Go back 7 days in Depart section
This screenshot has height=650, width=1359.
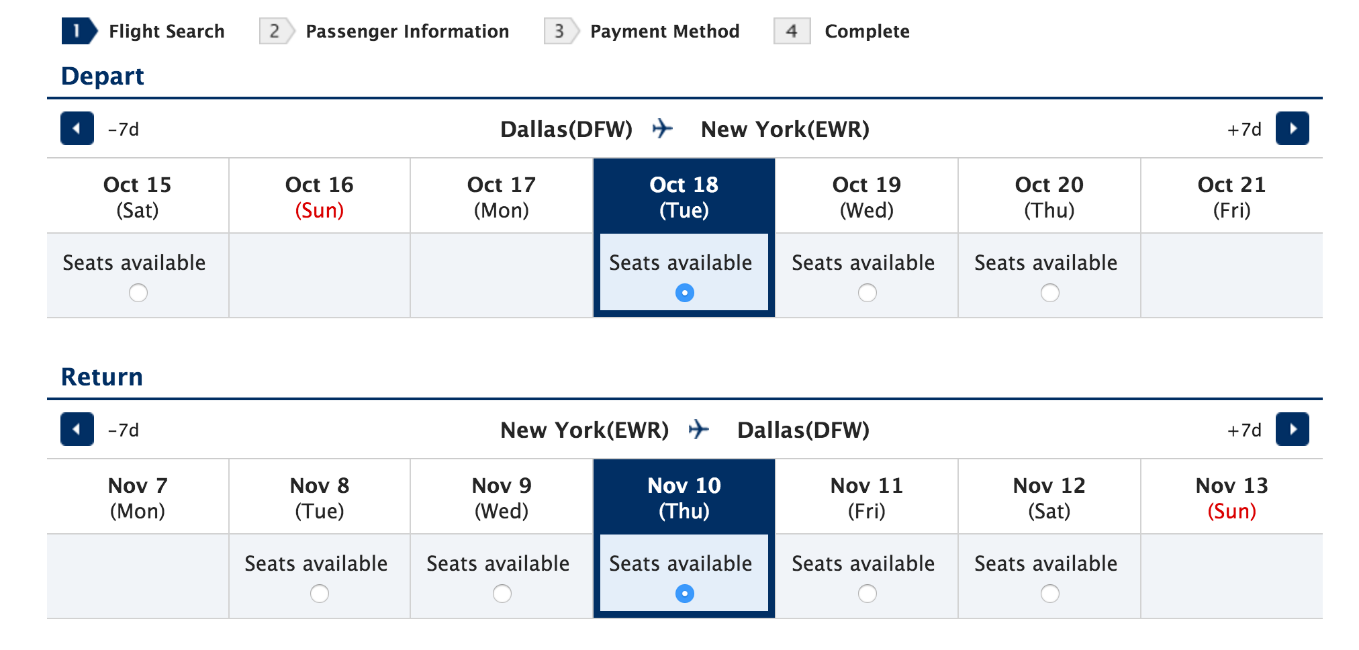click(77, 128)
